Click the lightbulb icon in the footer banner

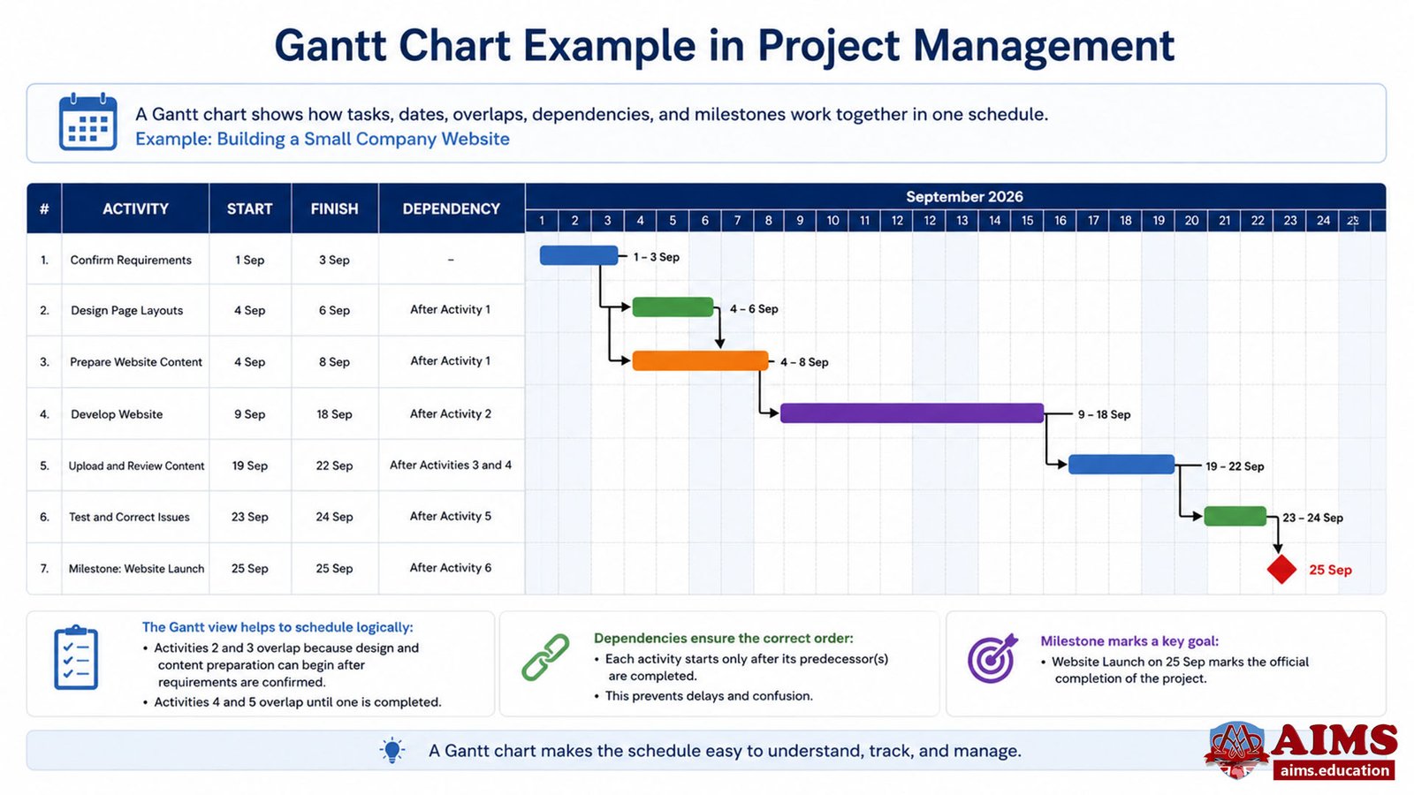pos(392,750)
